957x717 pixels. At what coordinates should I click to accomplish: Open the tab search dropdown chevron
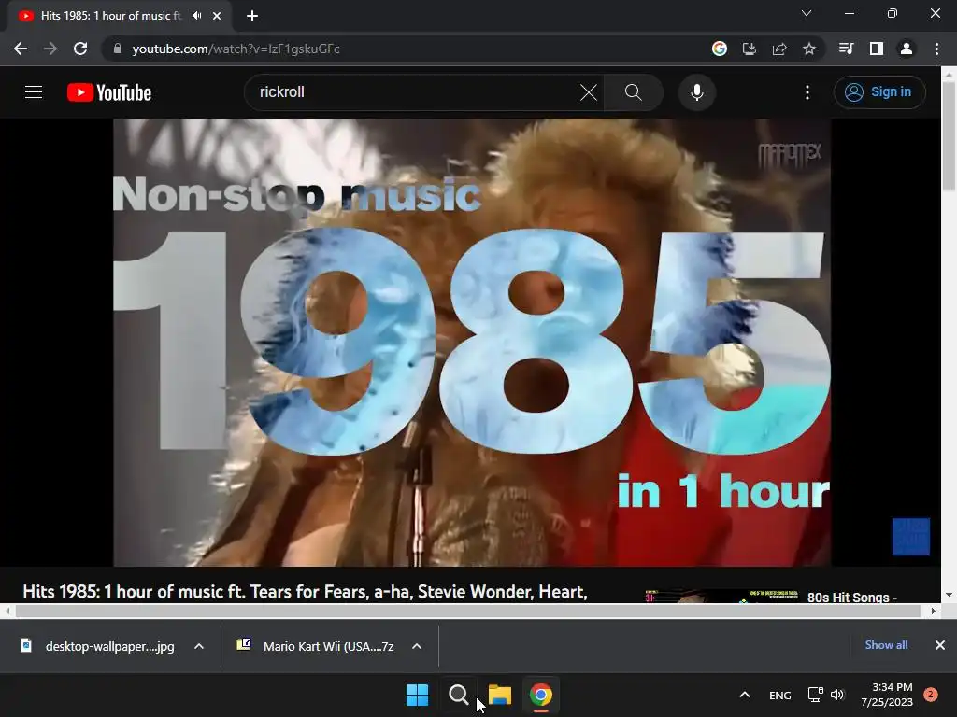pyautogui.click(x=807, y=13)
